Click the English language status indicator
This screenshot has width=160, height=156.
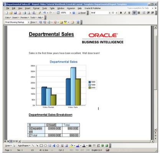(x=97, y=150)
